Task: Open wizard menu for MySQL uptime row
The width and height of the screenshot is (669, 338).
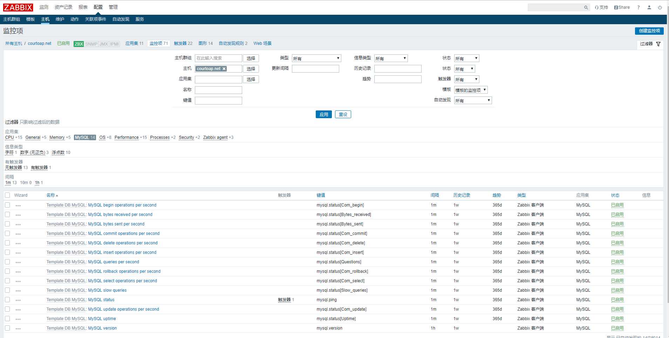Action: pos(18,319)
